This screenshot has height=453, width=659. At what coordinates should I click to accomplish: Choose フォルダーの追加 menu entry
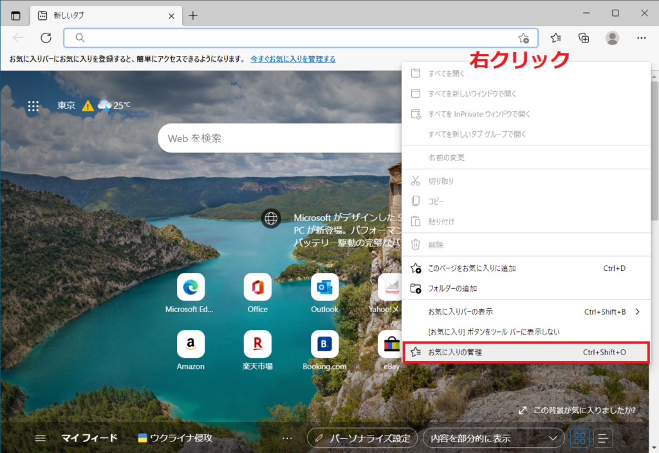click(x=452, y=288)
